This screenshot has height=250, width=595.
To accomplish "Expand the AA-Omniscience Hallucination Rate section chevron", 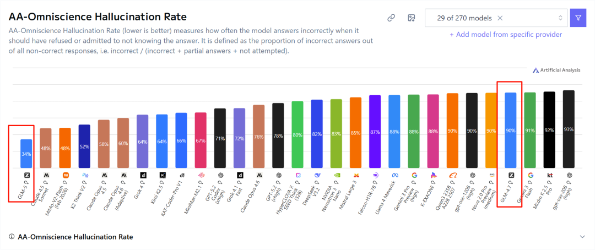I will pos(583,237).
